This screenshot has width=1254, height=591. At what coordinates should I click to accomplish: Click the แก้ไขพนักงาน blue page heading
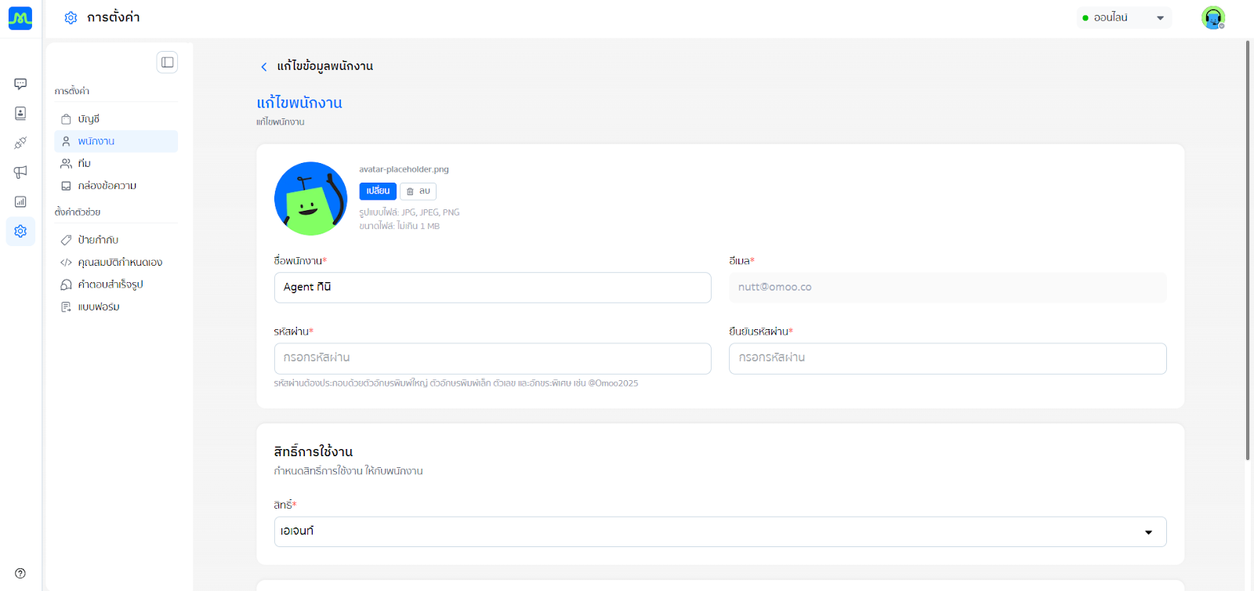tap(299, 103)
